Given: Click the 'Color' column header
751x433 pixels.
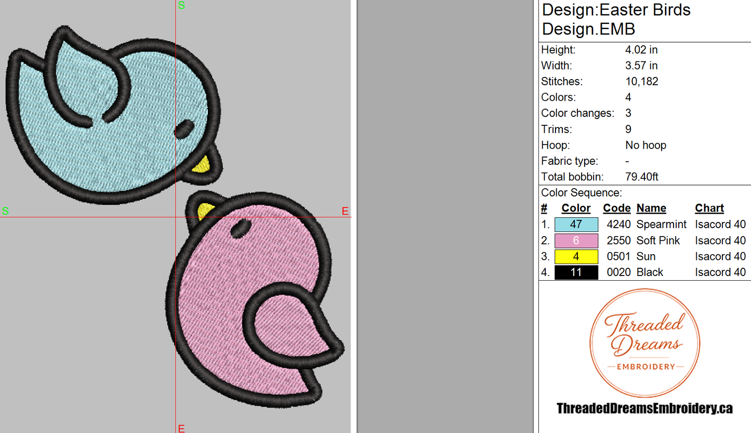Looking at the screenshot, I should 576,208.
